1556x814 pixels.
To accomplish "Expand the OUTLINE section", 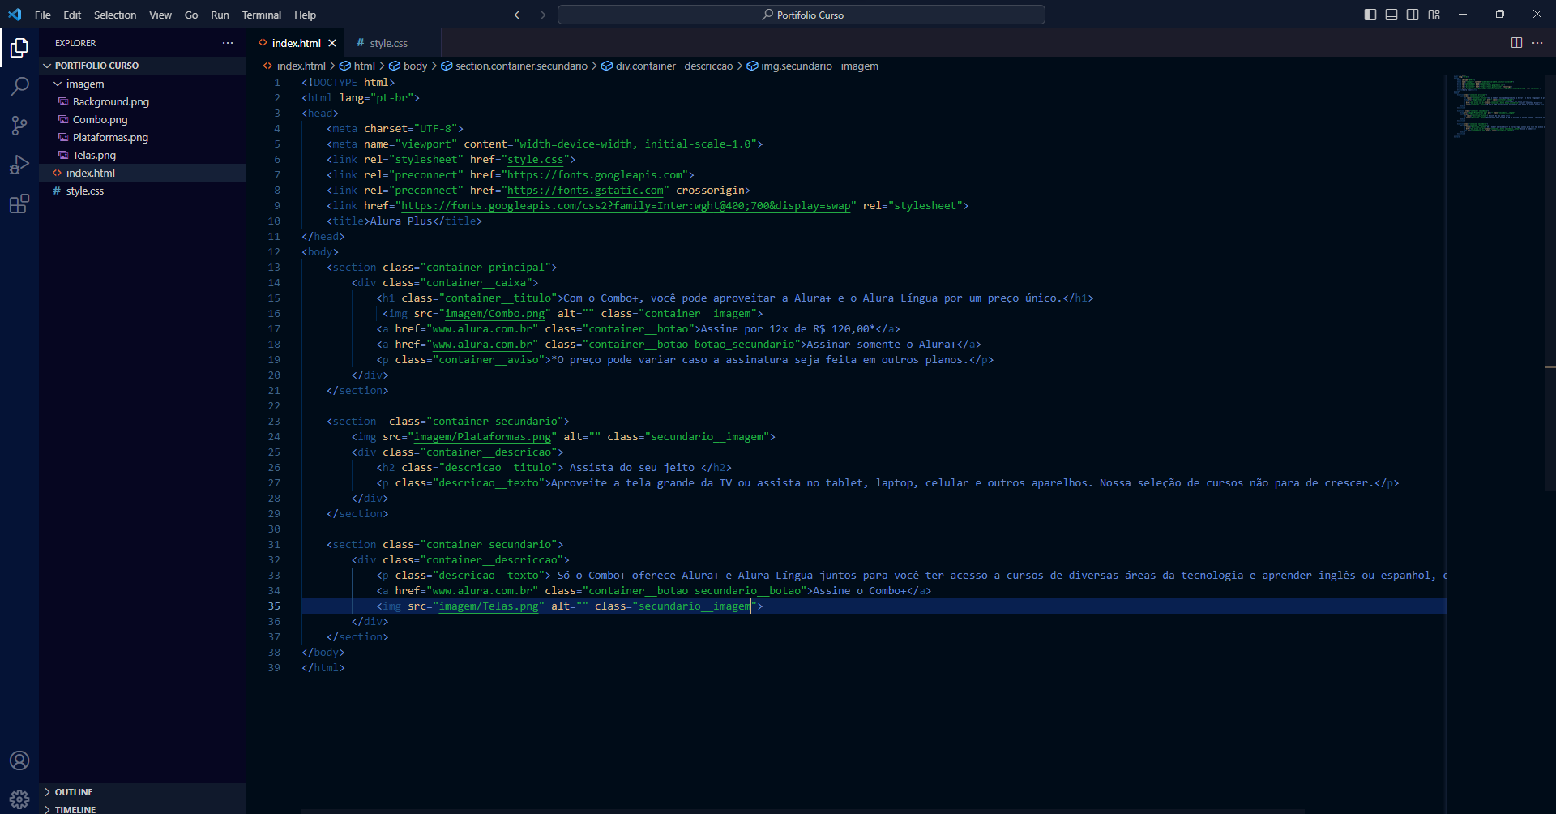I will pyautogui.click(x=143, y=792).
